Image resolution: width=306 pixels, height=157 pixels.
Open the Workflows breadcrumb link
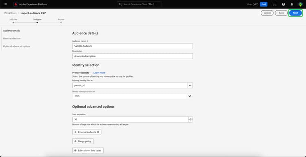point(10,13)
